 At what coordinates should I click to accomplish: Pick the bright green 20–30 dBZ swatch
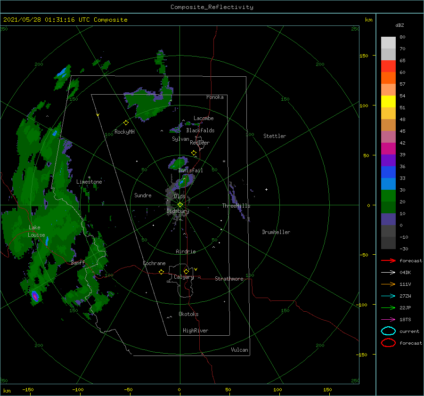point(388,195)
